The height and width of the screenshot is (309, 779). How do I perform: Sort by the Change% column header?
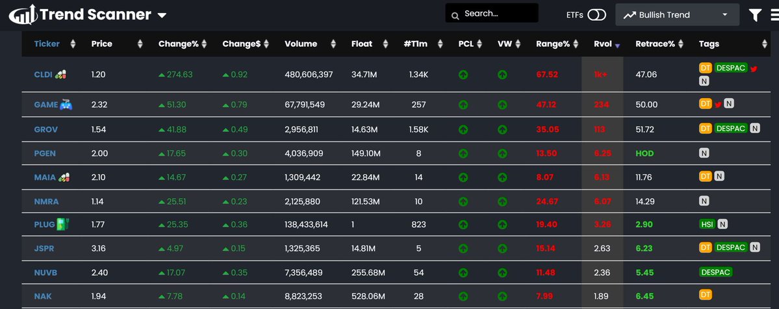click(x=179, y=43)
